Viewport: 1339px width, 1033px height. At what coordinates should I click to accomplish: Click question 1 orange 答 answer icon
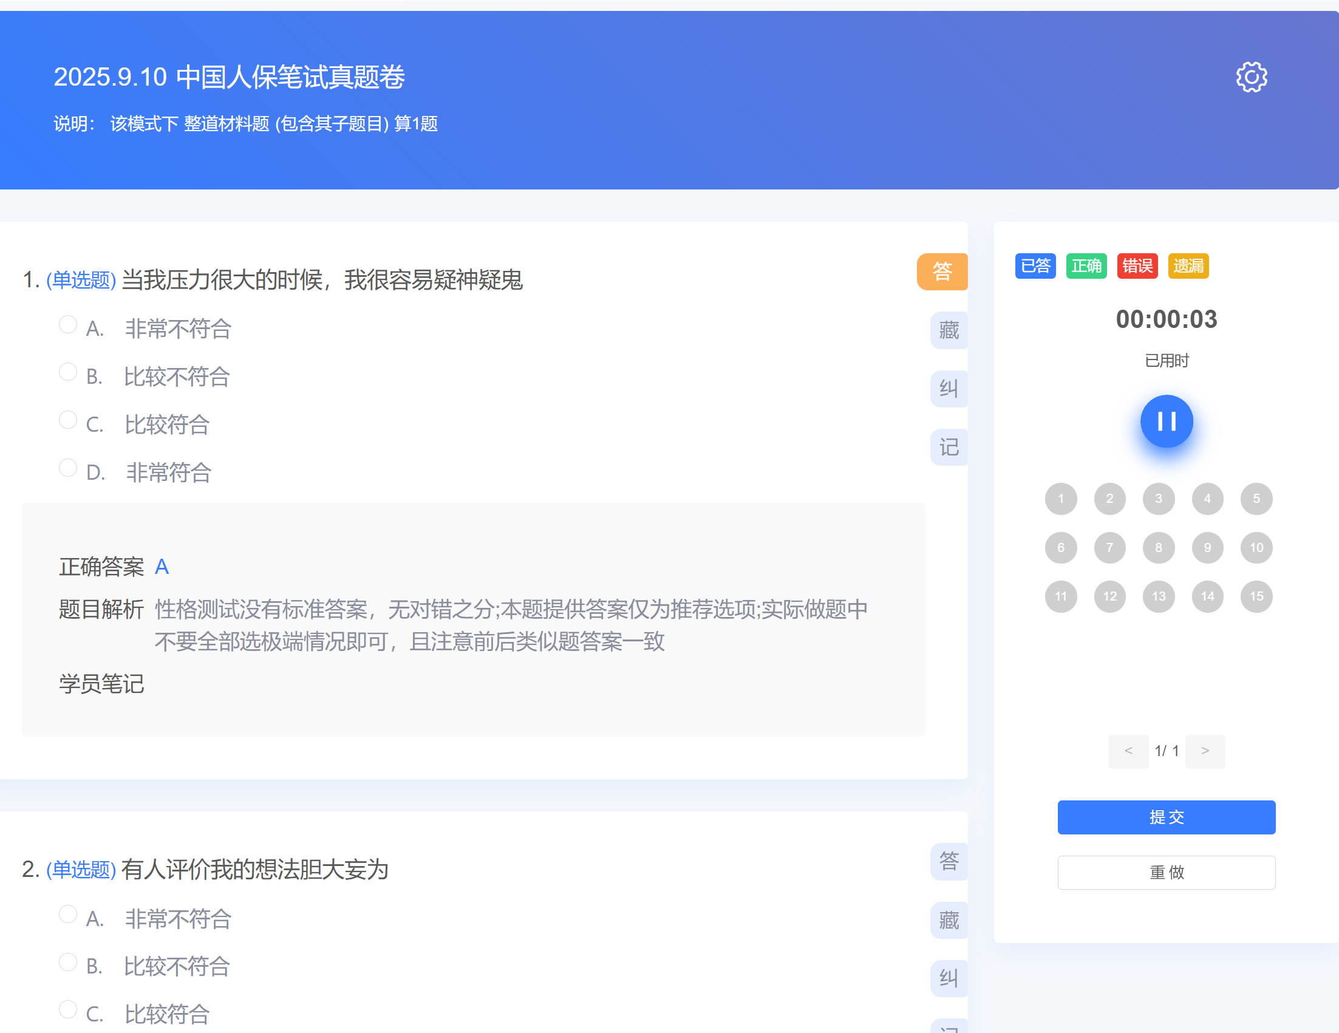pos(942,271)
